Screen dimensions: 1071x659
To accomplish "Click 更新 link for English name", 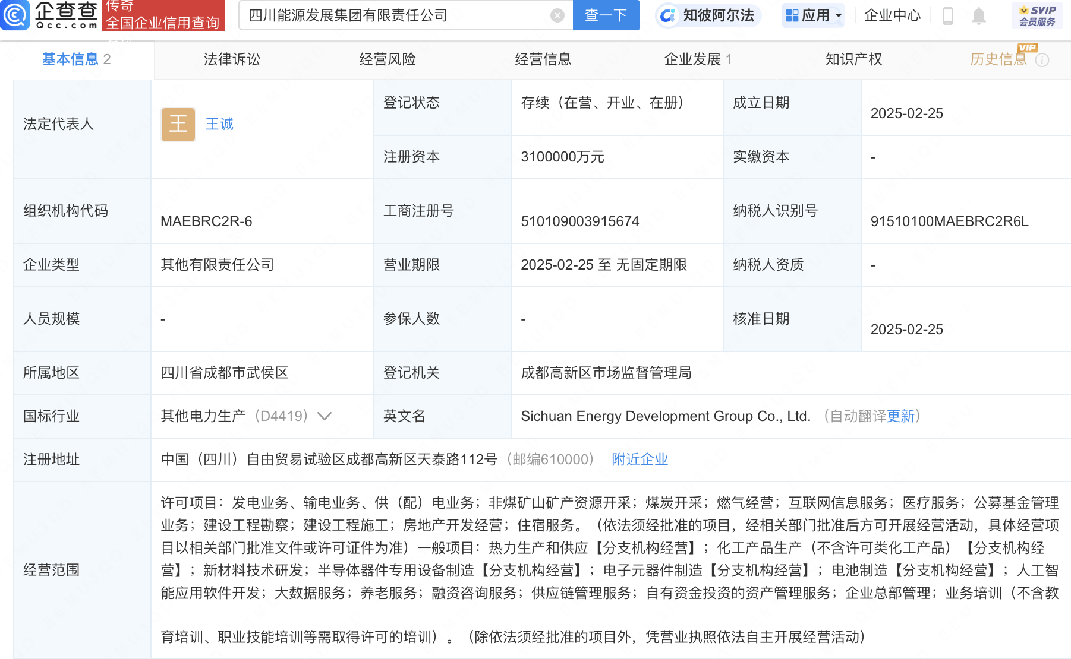I will point(900,416).
